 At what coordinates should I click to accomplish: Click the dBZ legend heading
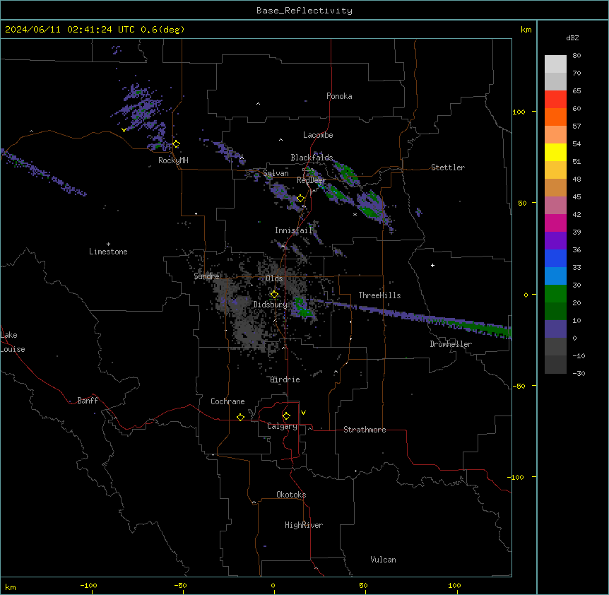coord(572,37)
